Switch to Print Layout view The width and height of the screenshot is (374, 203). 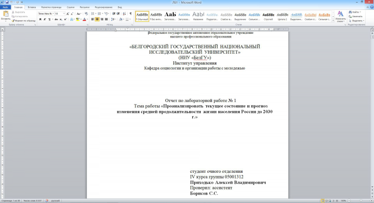coord(323,201)
